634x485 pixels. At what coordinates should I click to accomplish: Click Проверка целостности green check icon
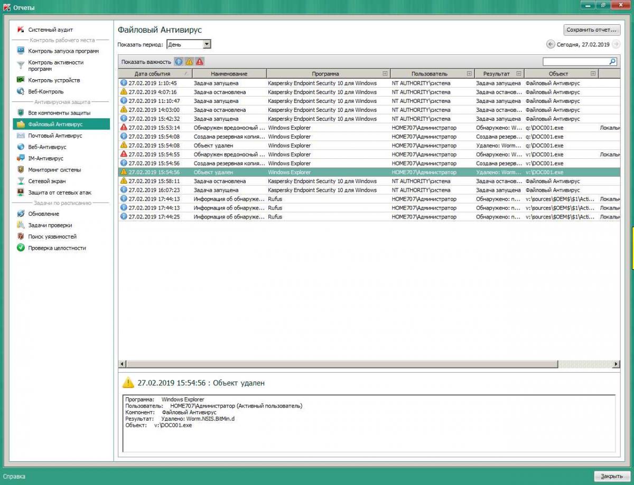(21, 248)
